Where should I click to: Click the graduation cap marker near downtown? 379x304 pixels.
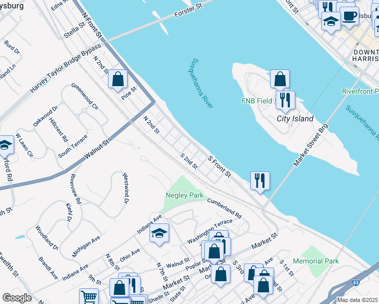331,22
